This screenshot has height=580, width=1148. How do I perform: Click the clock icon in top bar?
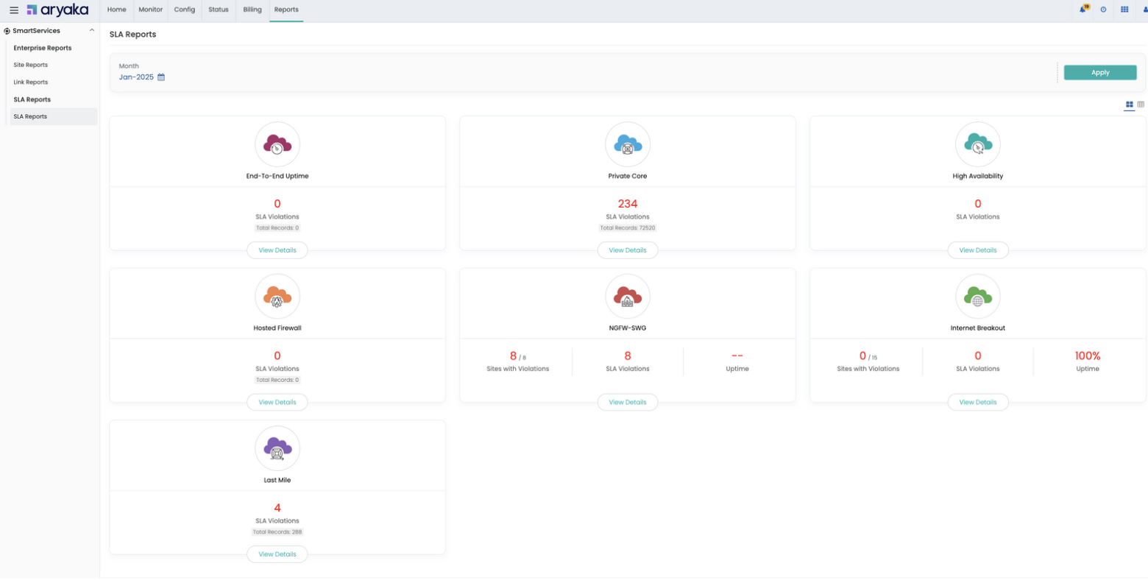(1103, 10)
